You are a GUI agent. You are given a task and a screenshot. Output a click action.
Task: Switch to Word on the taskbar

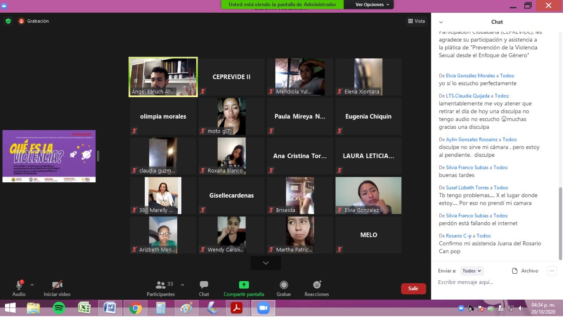[x=110, y=308]
